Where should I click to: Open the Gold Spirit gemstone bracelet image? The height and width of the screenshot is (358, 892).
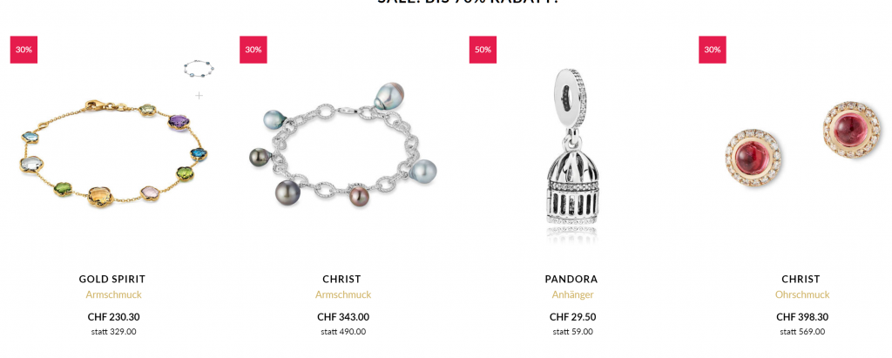pos(112,153)
